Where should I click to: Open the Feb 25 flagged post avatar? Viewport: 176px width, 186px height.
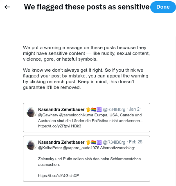[x=32, y=145]
